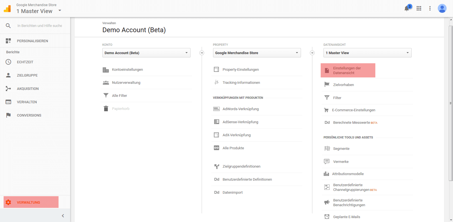The height and width of the screenshot is (222, 453).
Task: Click the Nutzerverwaltung people icon
Action: coord(106,83)
